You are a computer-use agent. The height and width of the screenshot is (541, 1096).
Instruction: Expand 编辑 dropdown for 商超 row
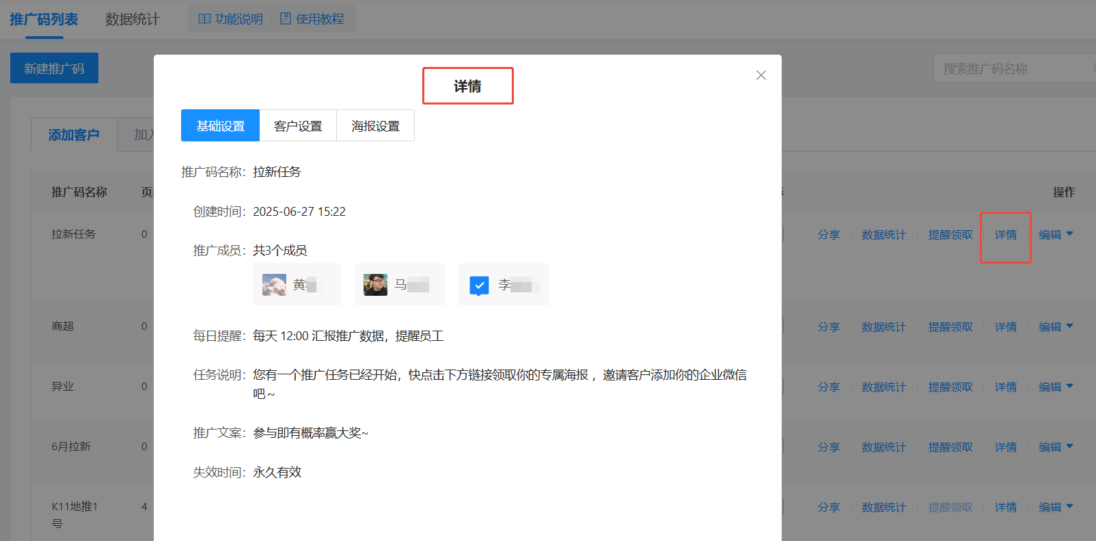1056,327
